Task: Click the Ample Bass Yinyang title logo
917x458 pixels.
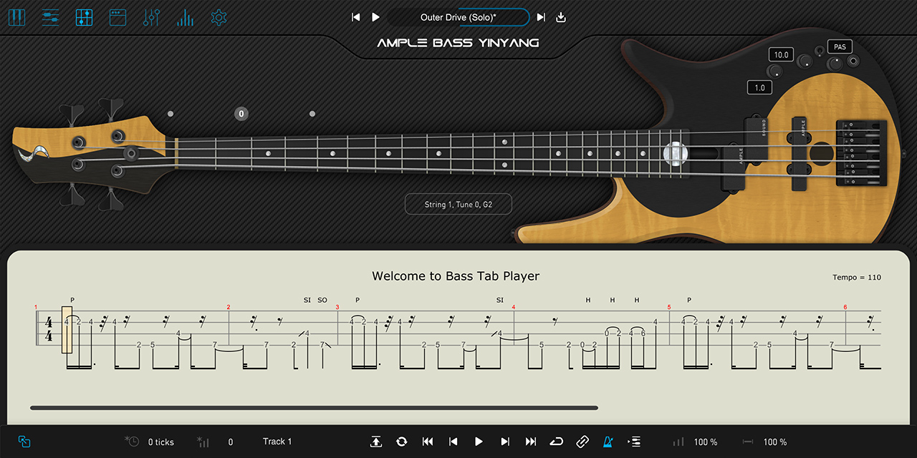Action: click(x=458, y=43)
